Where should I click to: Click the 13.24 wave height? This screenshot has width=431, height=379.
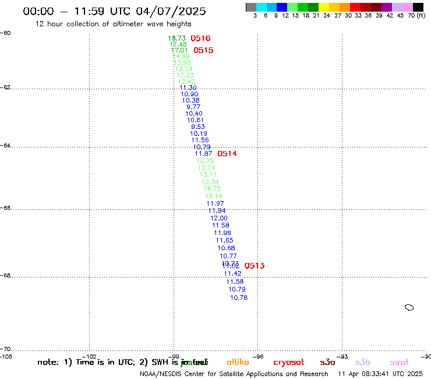click(x=184, y=69)
